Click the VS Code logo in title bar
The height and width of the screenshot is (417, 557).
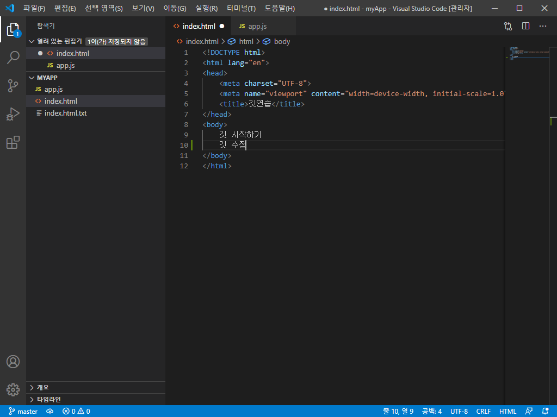coord(10,8)
